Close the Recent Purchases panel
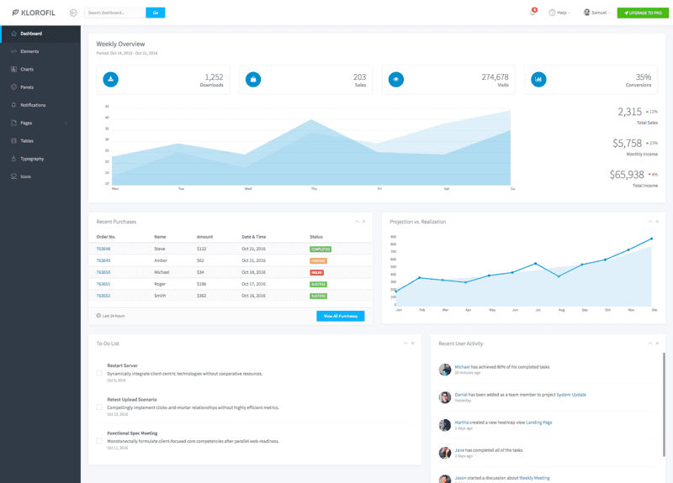The image size is (673, 483). [x=363, y=221]
